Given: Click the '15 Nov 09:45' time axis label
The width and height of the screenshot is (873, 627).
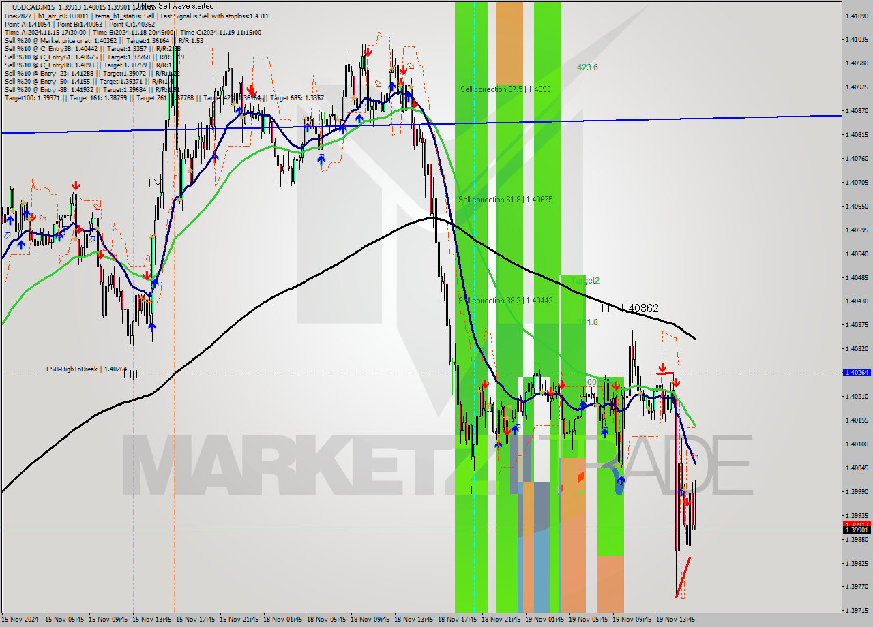Looking at the screenshot, I should (x=108, y=620).
